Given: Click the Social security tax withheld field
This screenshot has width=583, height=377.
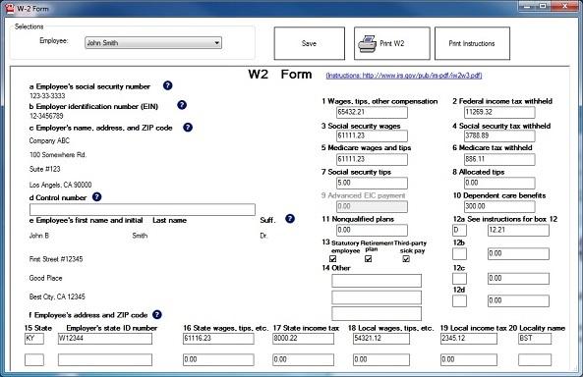Looking at the screenshot, I should [499, 135].
